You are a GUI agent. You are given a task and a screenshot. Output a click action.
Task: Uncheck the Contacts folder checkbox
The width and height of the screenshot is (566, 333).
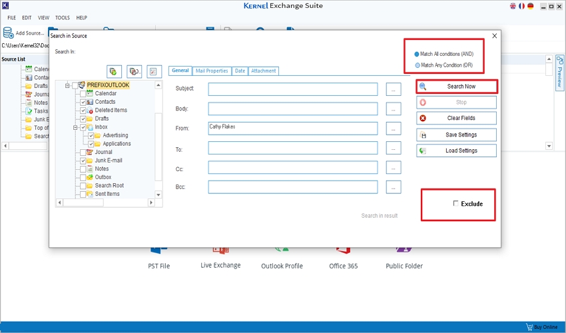(83, 102)
